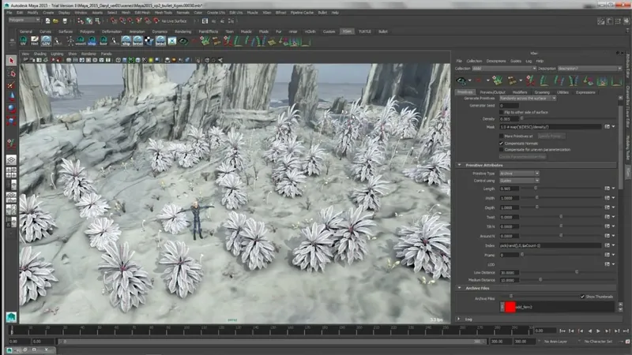
Task: Toggle Flip to other side of surface
Action: [502, 112]
